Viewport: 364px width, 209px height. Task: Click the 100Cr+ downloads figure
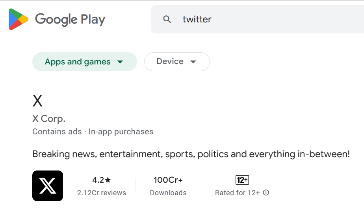(x=168, y=180)
